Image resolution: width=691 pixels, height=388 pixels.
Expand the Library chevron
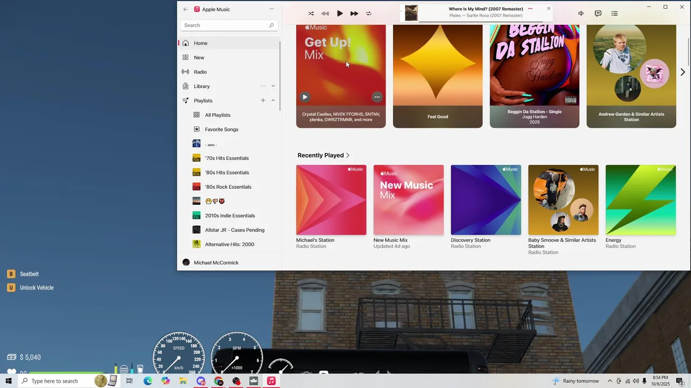[273, 86]
